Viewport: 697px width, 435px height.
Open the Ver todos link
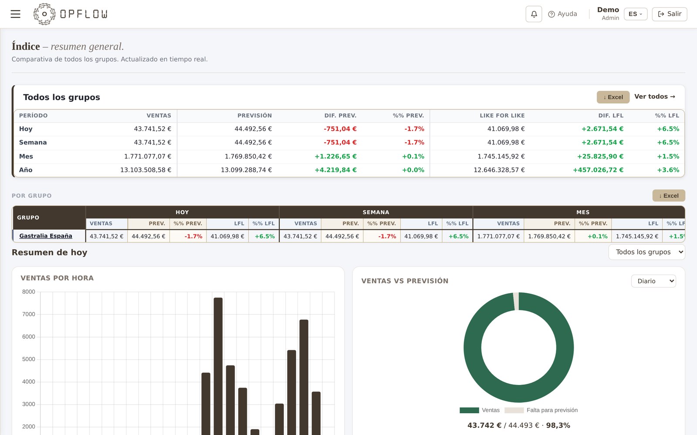655,97
